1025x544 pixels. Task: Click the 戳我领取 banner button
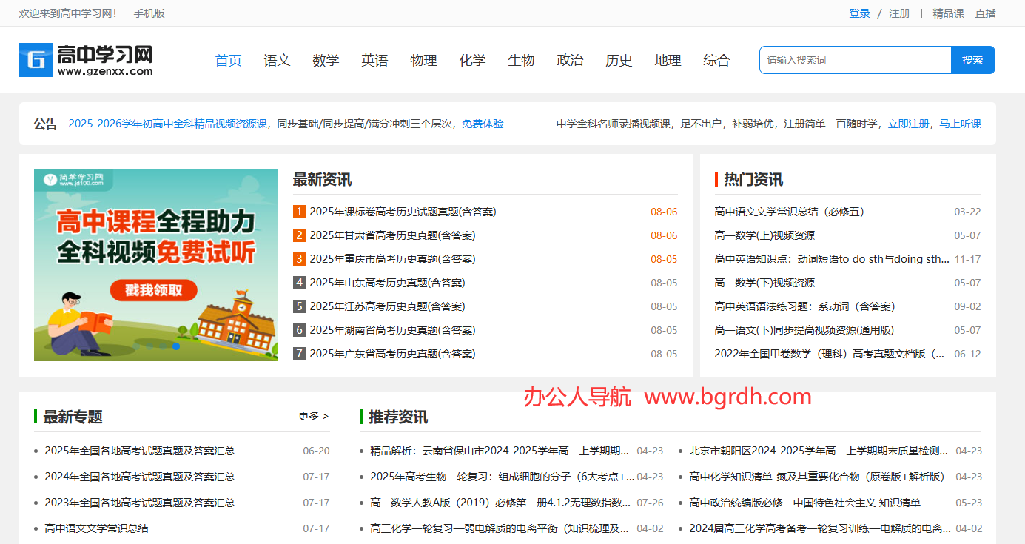pyautogui.click(x=153, y=290)
